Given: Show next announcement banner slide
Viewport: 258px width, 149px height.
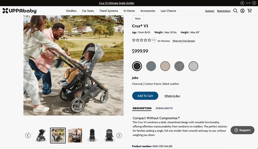Looking at the screenshot, I should (255, 3).
